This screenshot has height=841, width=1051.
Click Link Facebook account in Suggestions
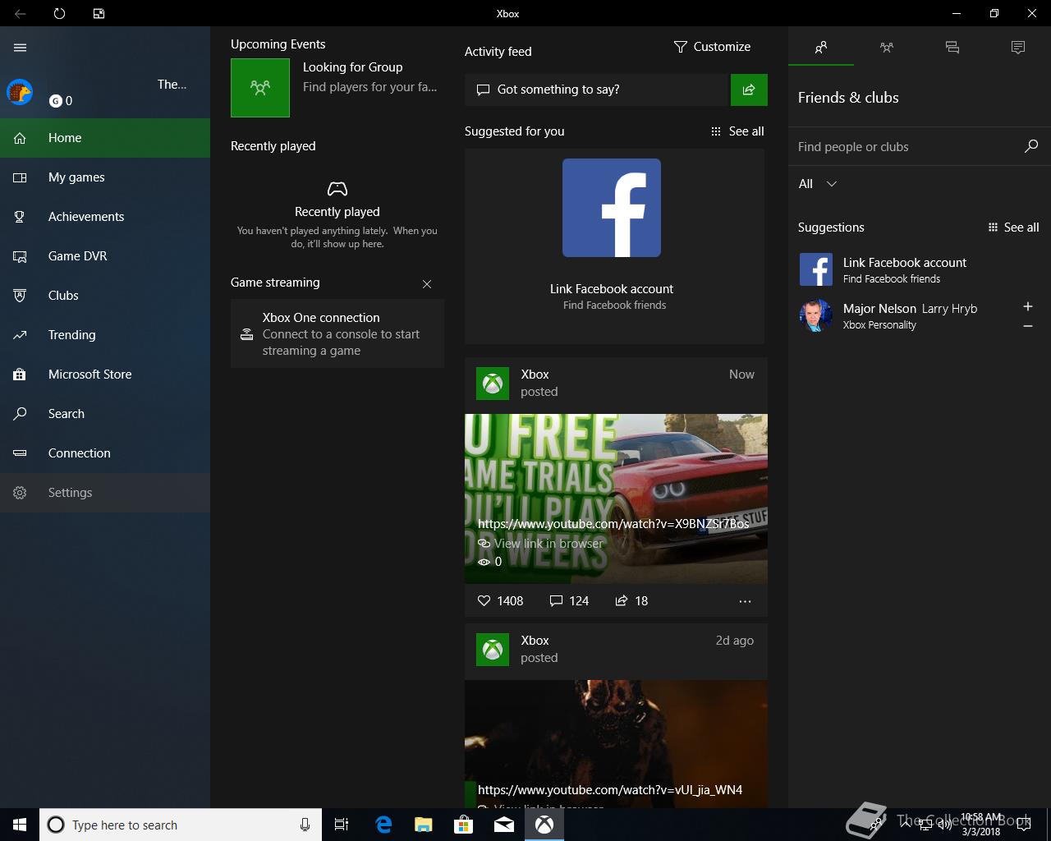905,263
